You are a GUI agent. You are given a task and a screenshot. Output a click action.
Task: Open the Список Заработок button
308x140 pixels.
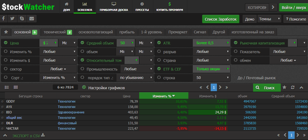coord(220,19)
